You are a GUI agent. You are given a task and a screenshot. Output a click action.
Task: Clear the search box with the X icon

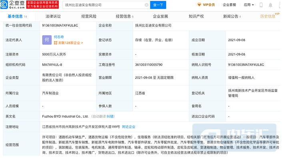[146, 5]
